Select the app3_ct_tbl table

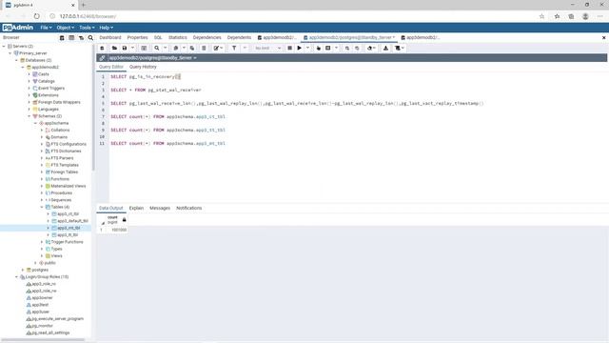click(68, 213)
